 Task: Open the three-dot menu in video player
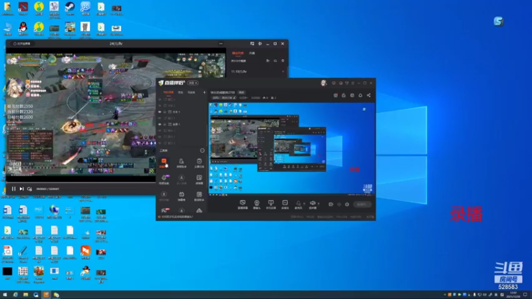coord(221,44)
